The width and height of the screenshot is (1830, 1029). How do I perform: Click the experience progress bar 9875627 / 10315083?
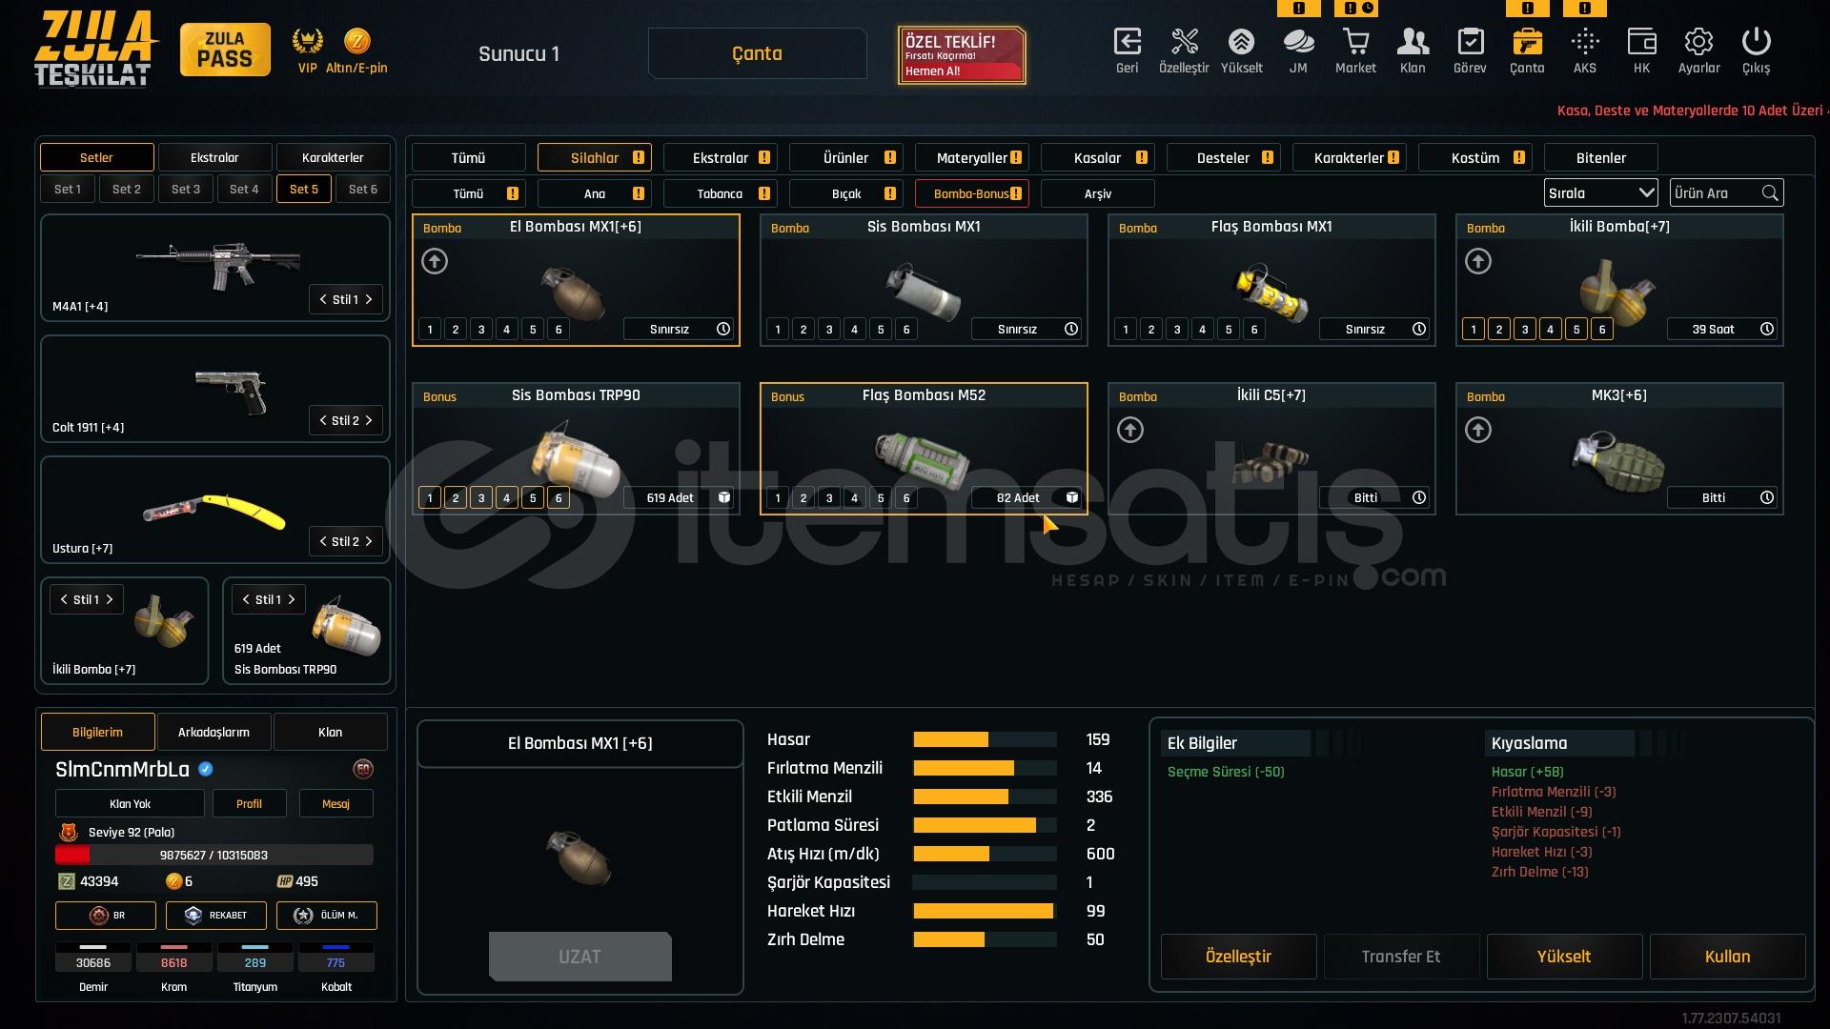[x=213, y=855]
